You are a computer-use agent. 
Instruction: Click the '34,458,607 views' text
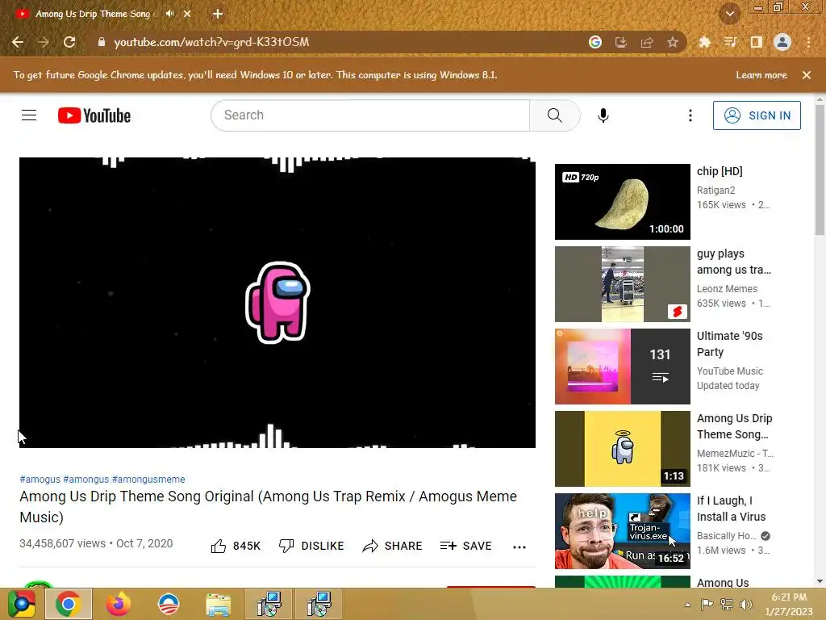coord(63,543)
